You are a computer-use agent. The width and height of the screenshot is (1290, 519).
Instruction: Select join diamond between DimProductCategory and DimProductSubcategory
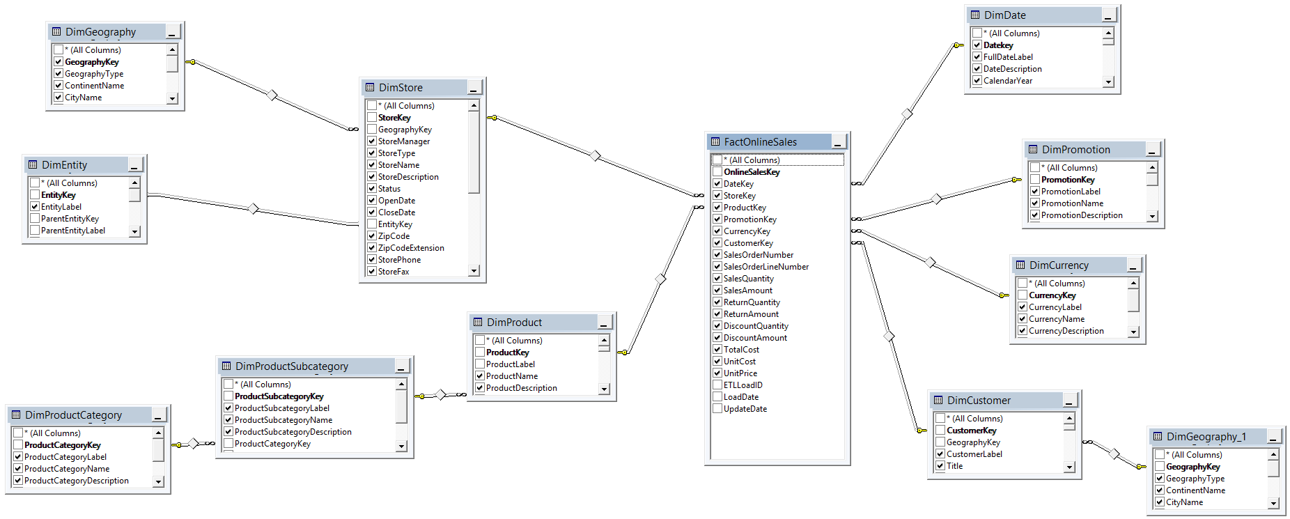tap(194, 444)
